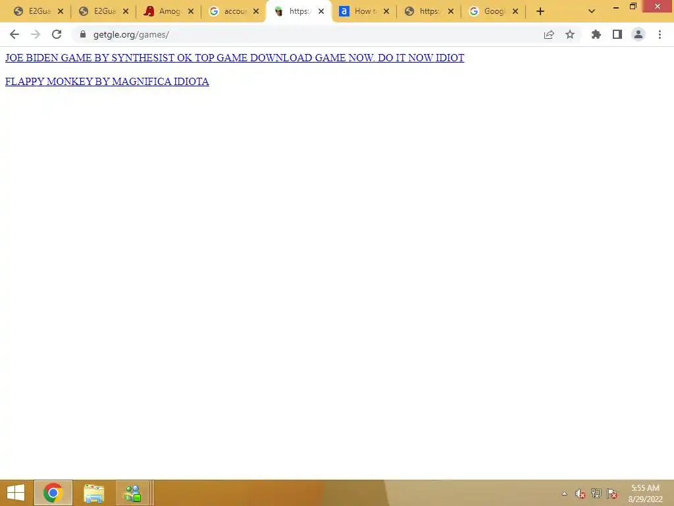Toggle the browser side panel
Viewport: 674px width, 506px height.
[617, 34]
